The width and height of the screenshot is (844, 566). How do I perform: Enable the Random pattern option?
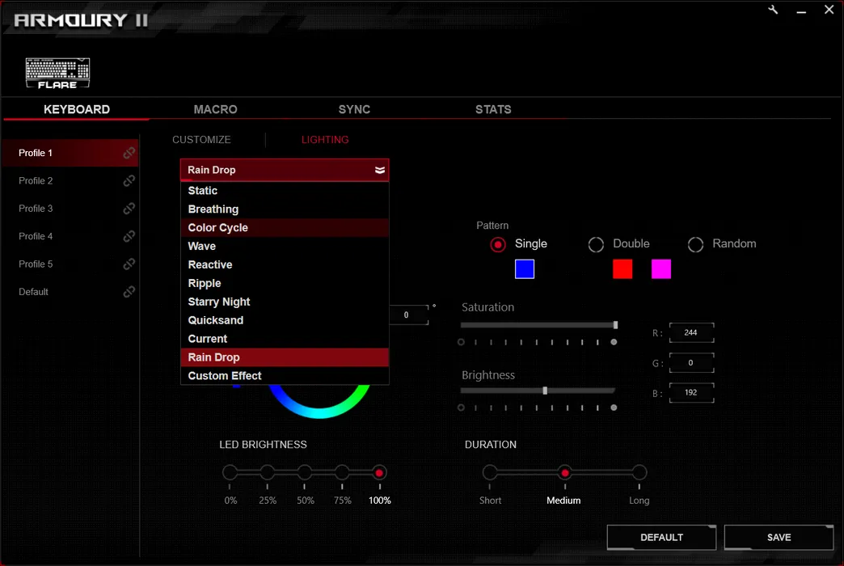coord(695,244)
